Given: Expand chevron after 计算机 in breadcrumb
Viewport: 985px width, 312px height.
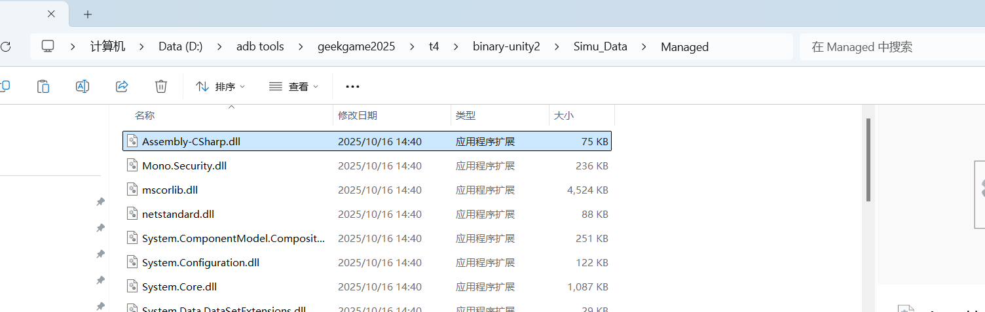Looking at the screenshot, I should (142, 46).
